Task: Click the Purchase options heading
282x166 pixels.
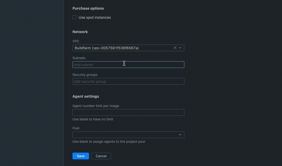Action: click(x=88, y=8)
